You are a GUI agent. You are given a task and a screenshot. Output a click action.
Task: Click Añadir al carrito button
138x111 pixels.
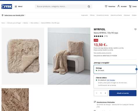pos(123,93)
